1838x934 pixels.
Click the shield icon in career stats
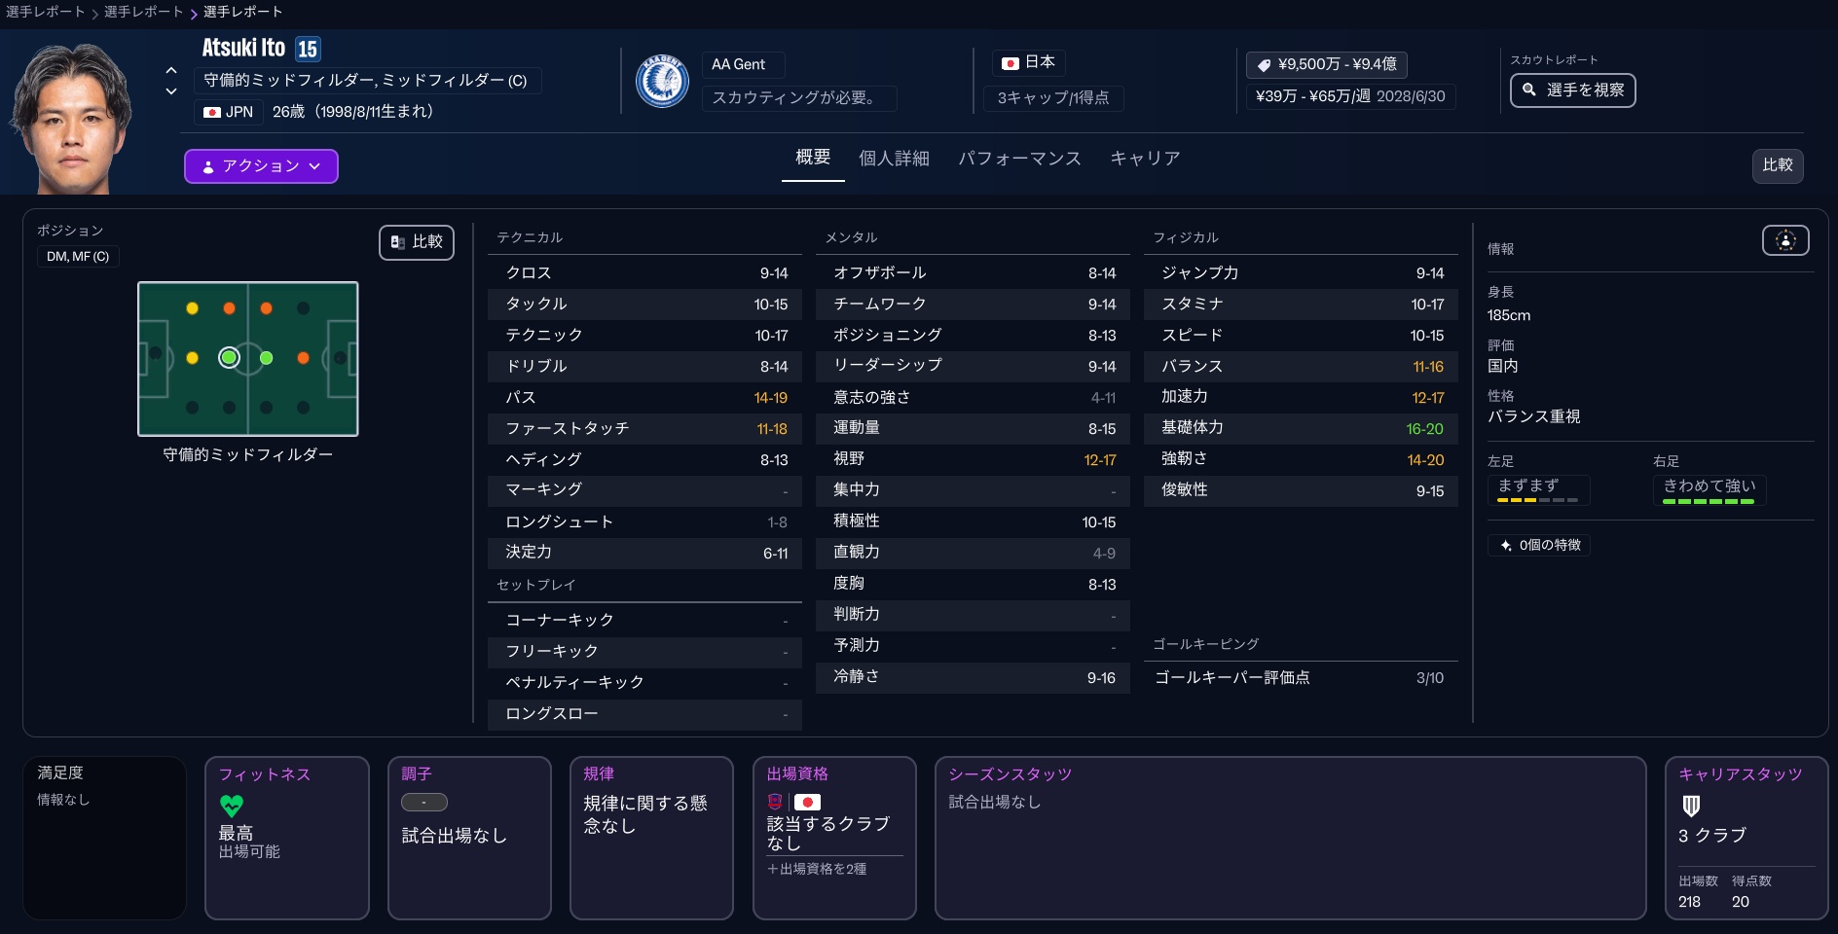tap(1691, 806)
